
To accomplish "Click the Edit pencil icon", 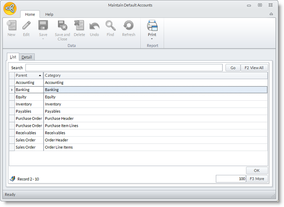I will click(x=26, y=26).
